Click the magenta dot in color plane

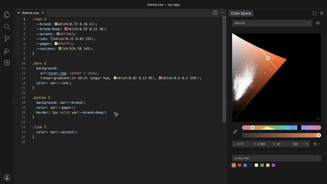point(277,68)
